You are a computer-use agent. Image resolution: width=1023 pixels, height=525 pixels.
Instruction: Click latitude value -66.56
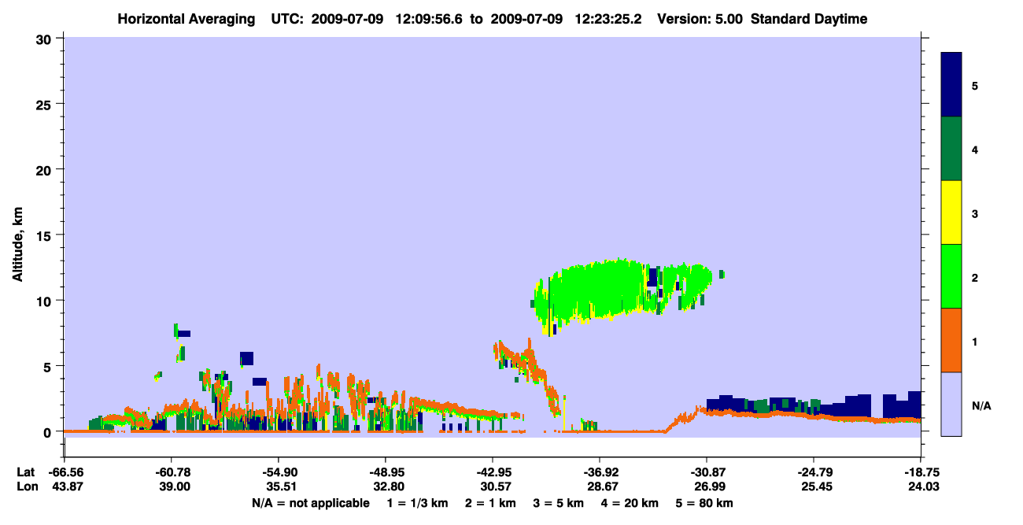click(65, 472)
